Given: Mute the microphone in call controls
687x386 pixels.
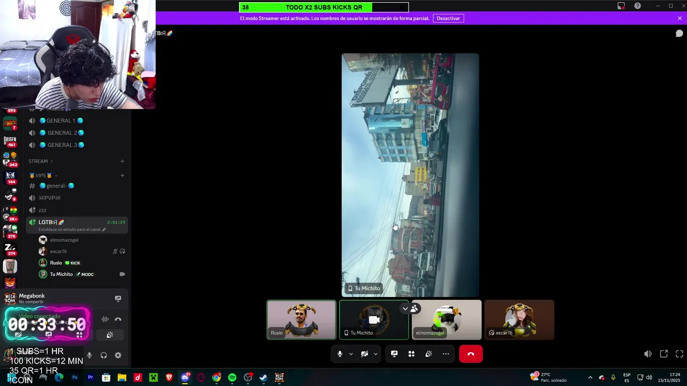Looking at the screenshot, I should click(340, 354).
